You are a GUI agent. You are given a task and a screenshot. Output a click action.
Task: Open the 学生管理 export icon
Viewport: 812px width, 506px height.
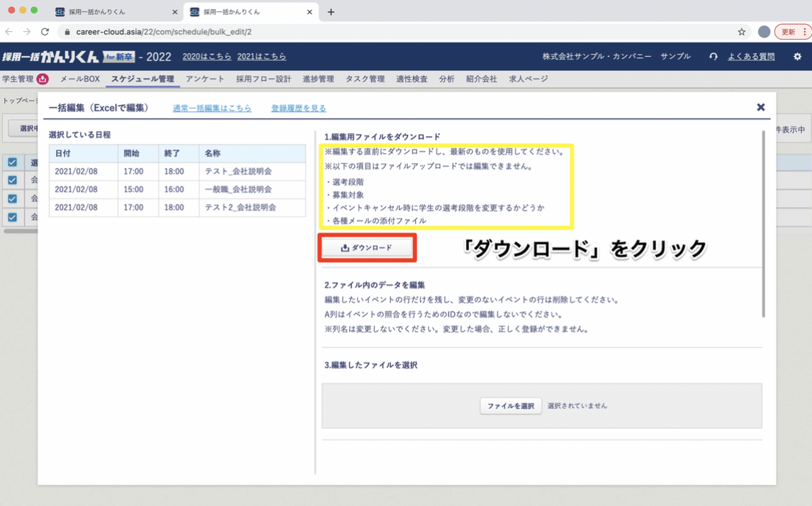coord(43,79)
